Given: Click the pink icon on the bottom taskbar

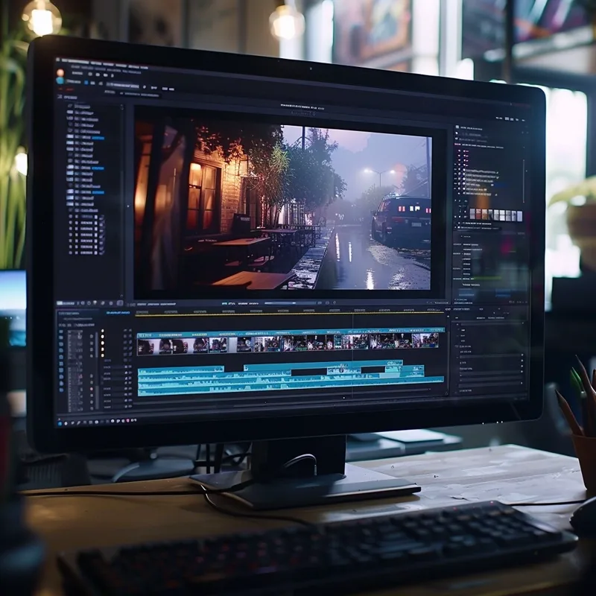Looking at the screenshot, I should (128, 420).
